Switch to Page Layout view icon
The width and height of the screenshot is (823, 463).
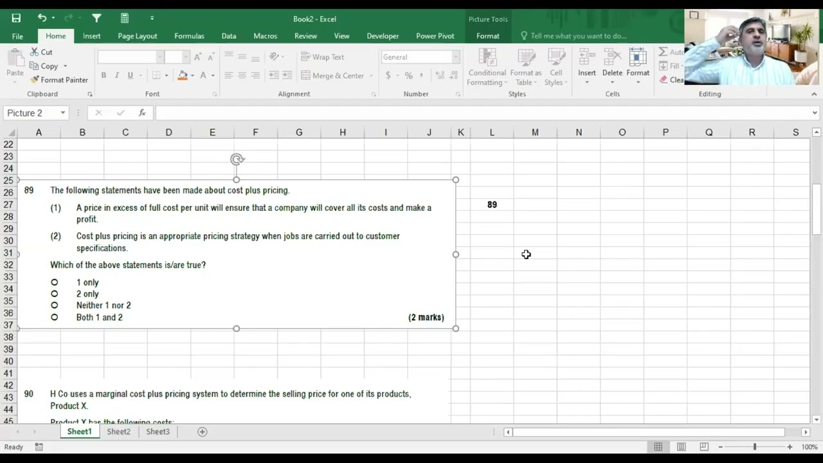tap(681, 447)
